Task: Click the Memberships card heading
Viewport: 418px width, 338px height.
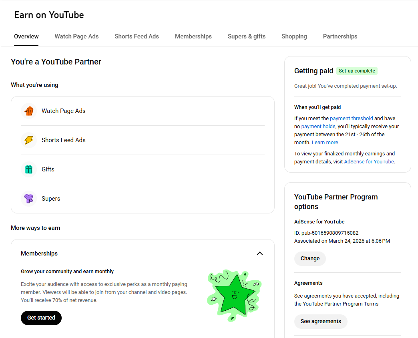Action: click(x=39, y=254)
